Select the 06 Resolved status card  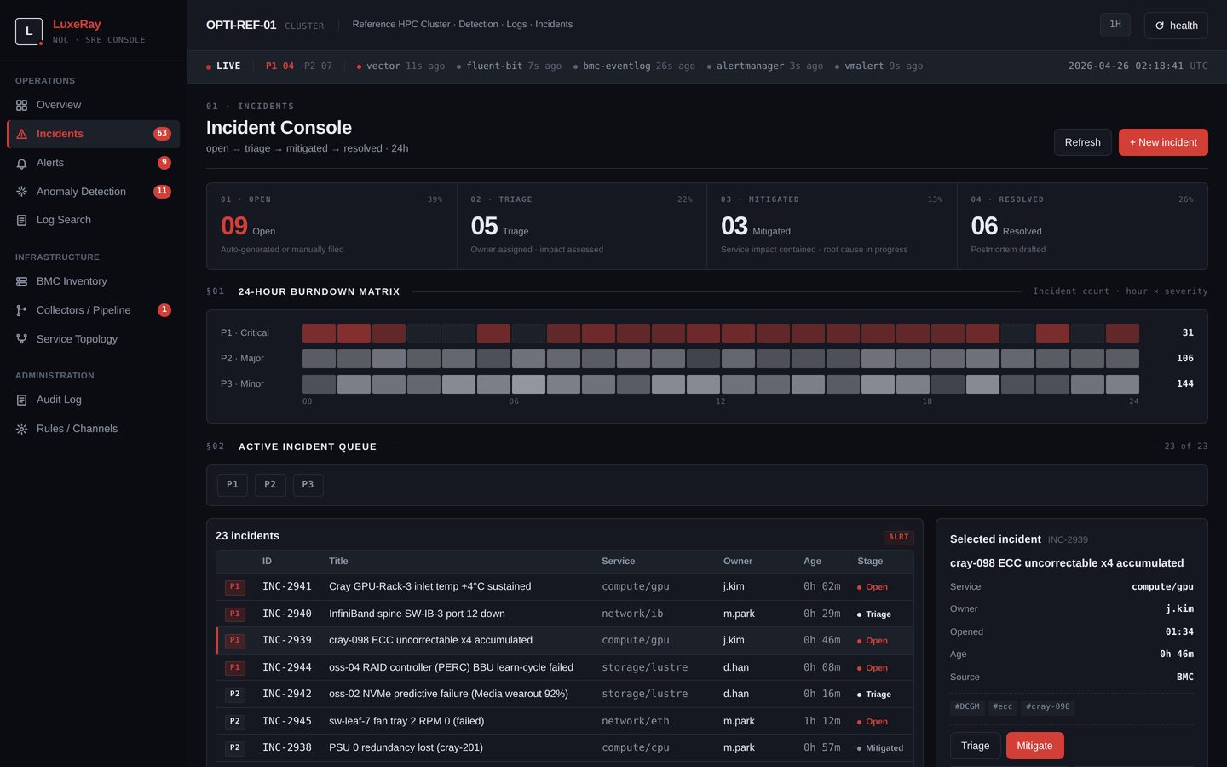pos(1082,226)
